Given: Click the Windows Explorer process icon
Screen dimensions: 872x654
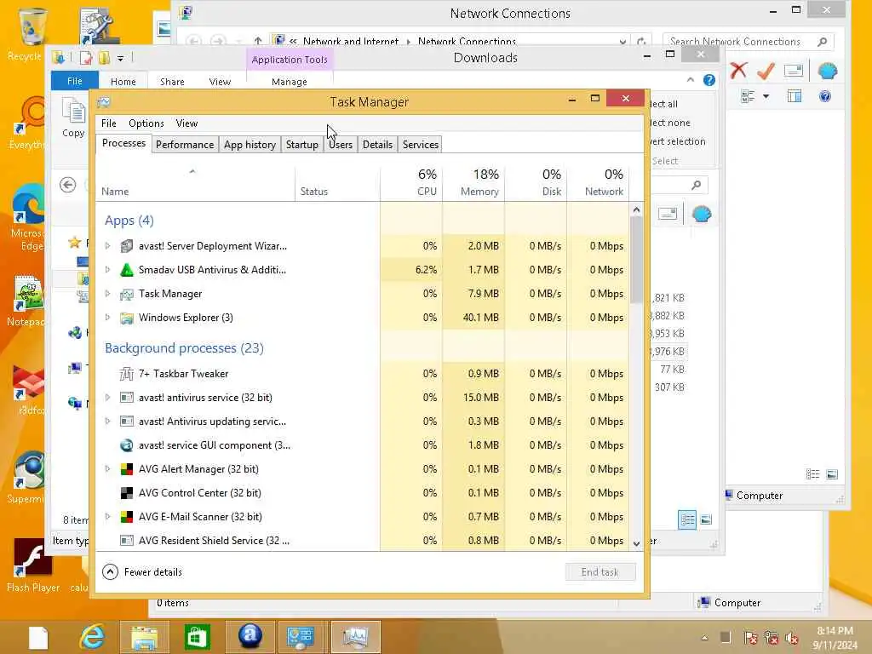Looking at the screenshot, I should pos(127,318).
